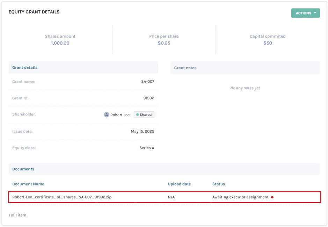
Task: Sort by Upload date column header
Action: click(x=179, y=184)
